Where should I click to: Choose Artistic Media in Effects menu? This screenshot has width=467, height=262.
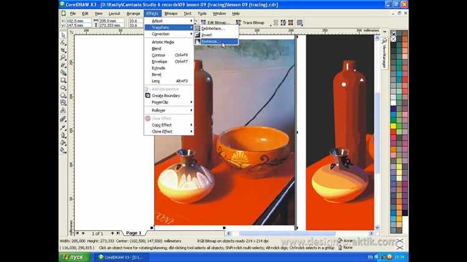click(x=169, y=42)
